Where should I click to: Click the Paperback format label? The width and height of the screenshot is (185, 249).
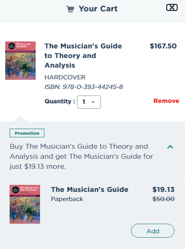67,199
